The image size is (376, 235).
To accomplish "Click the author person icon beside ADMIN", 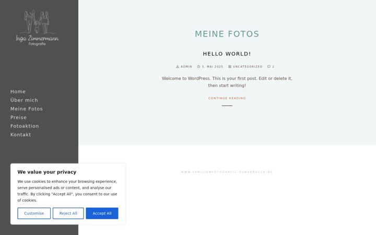I will 178,67.
